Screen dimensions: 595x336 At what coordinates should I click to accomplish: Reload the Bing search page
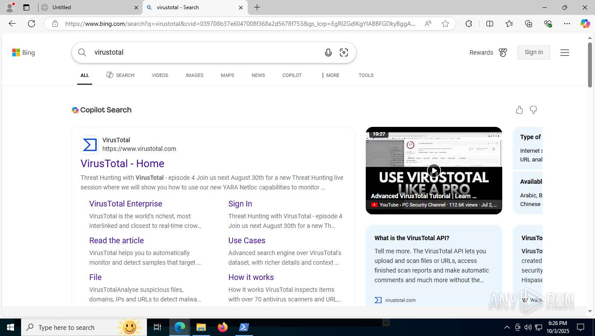(x=31, y=24)
